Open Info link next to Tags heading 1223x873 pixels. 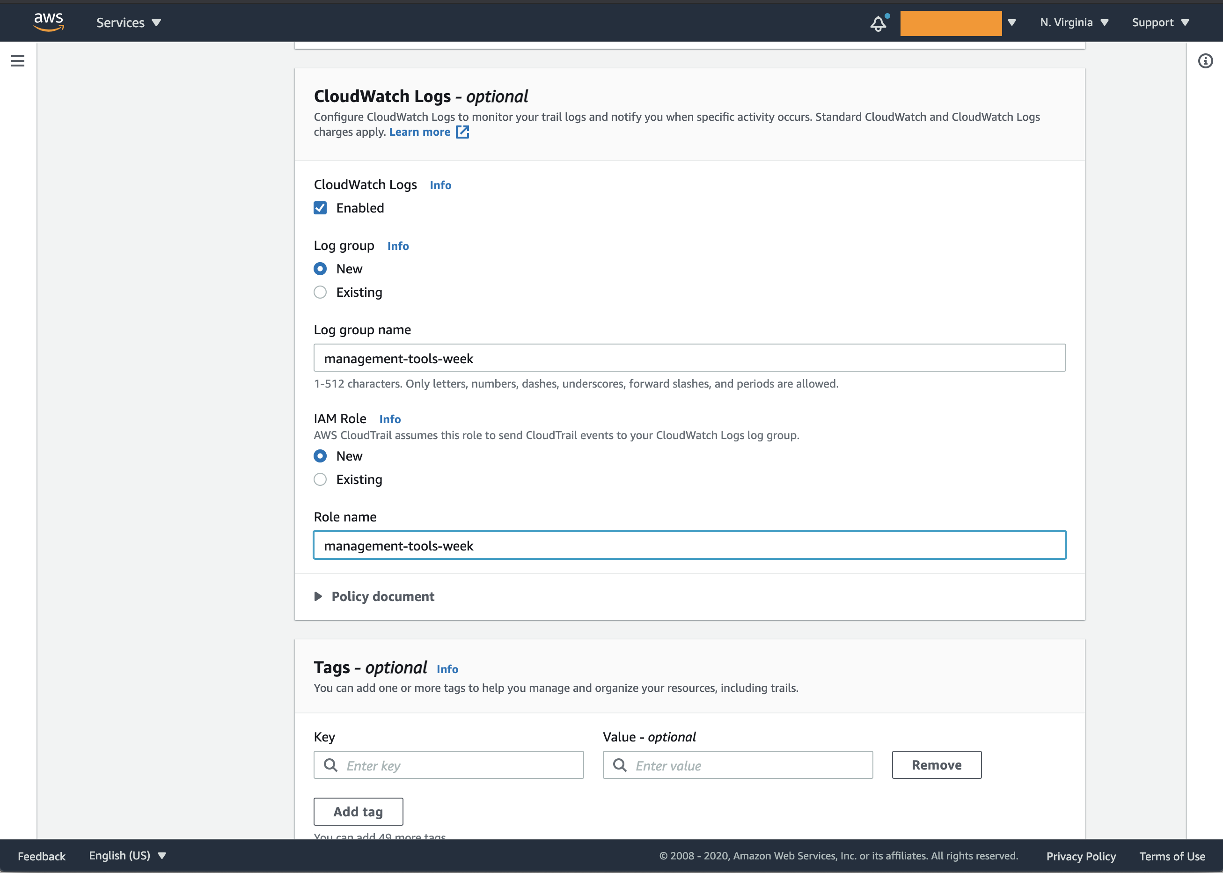coord(447,669)
